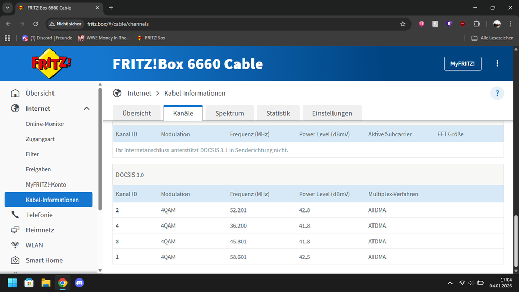Switch to the Übersicht tab

point(136,113)
